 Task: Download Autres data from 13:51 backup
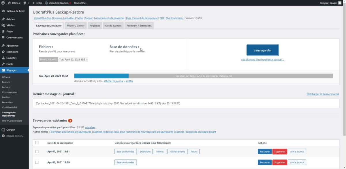[x=194, y=151]
